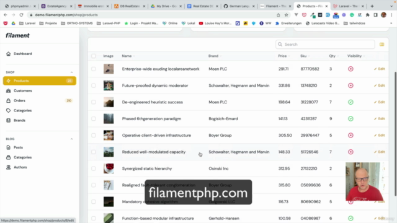Open the Dashboard sidebar menu item
Screen dimensions: 397x223
(x=40, y=54)
